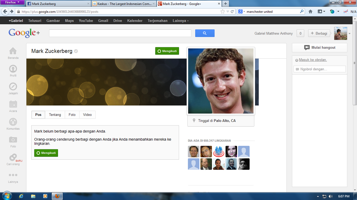
Task: Click the Ngobrol dengan chat field
Action: (320, 69)
